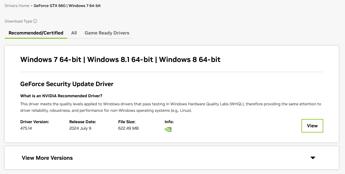Select the Recommended/Certified tab
This screenshot has width=345, height=174.
(x=36, y=33)
